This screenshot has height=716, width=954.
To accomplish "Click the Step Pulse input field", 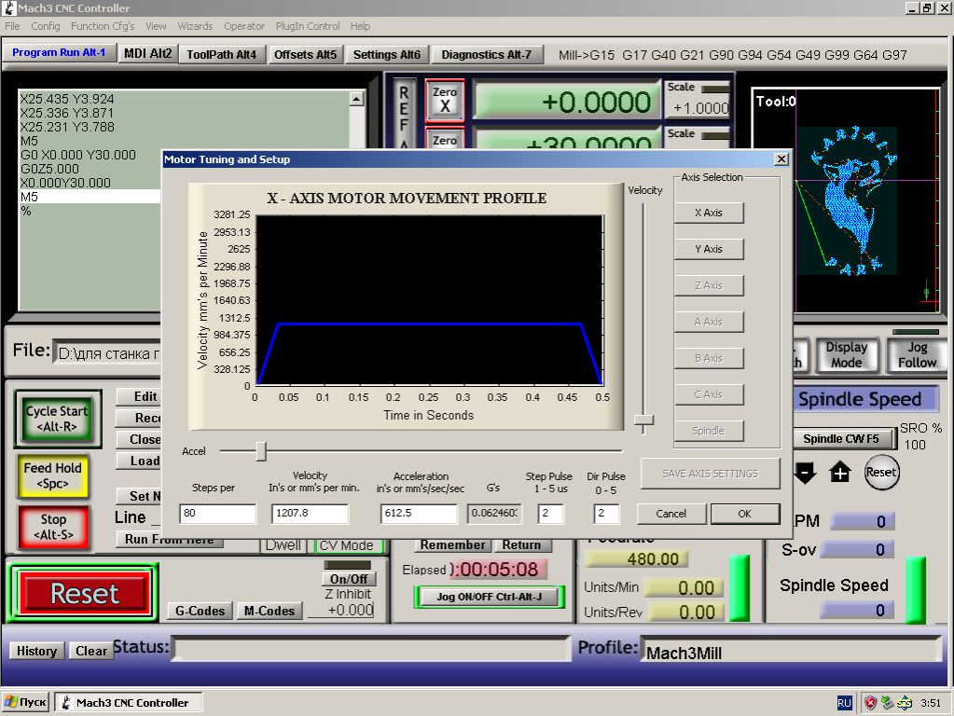I will [550, 514].
